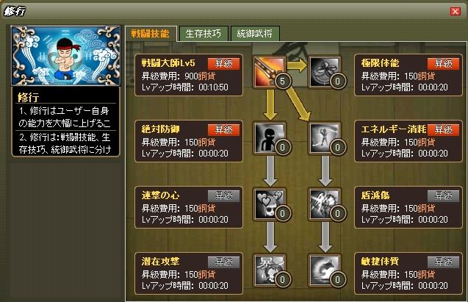
Task: Select the 潜在攻撃 skill icon
Action: pyautogui.click(x=269, y=270)
